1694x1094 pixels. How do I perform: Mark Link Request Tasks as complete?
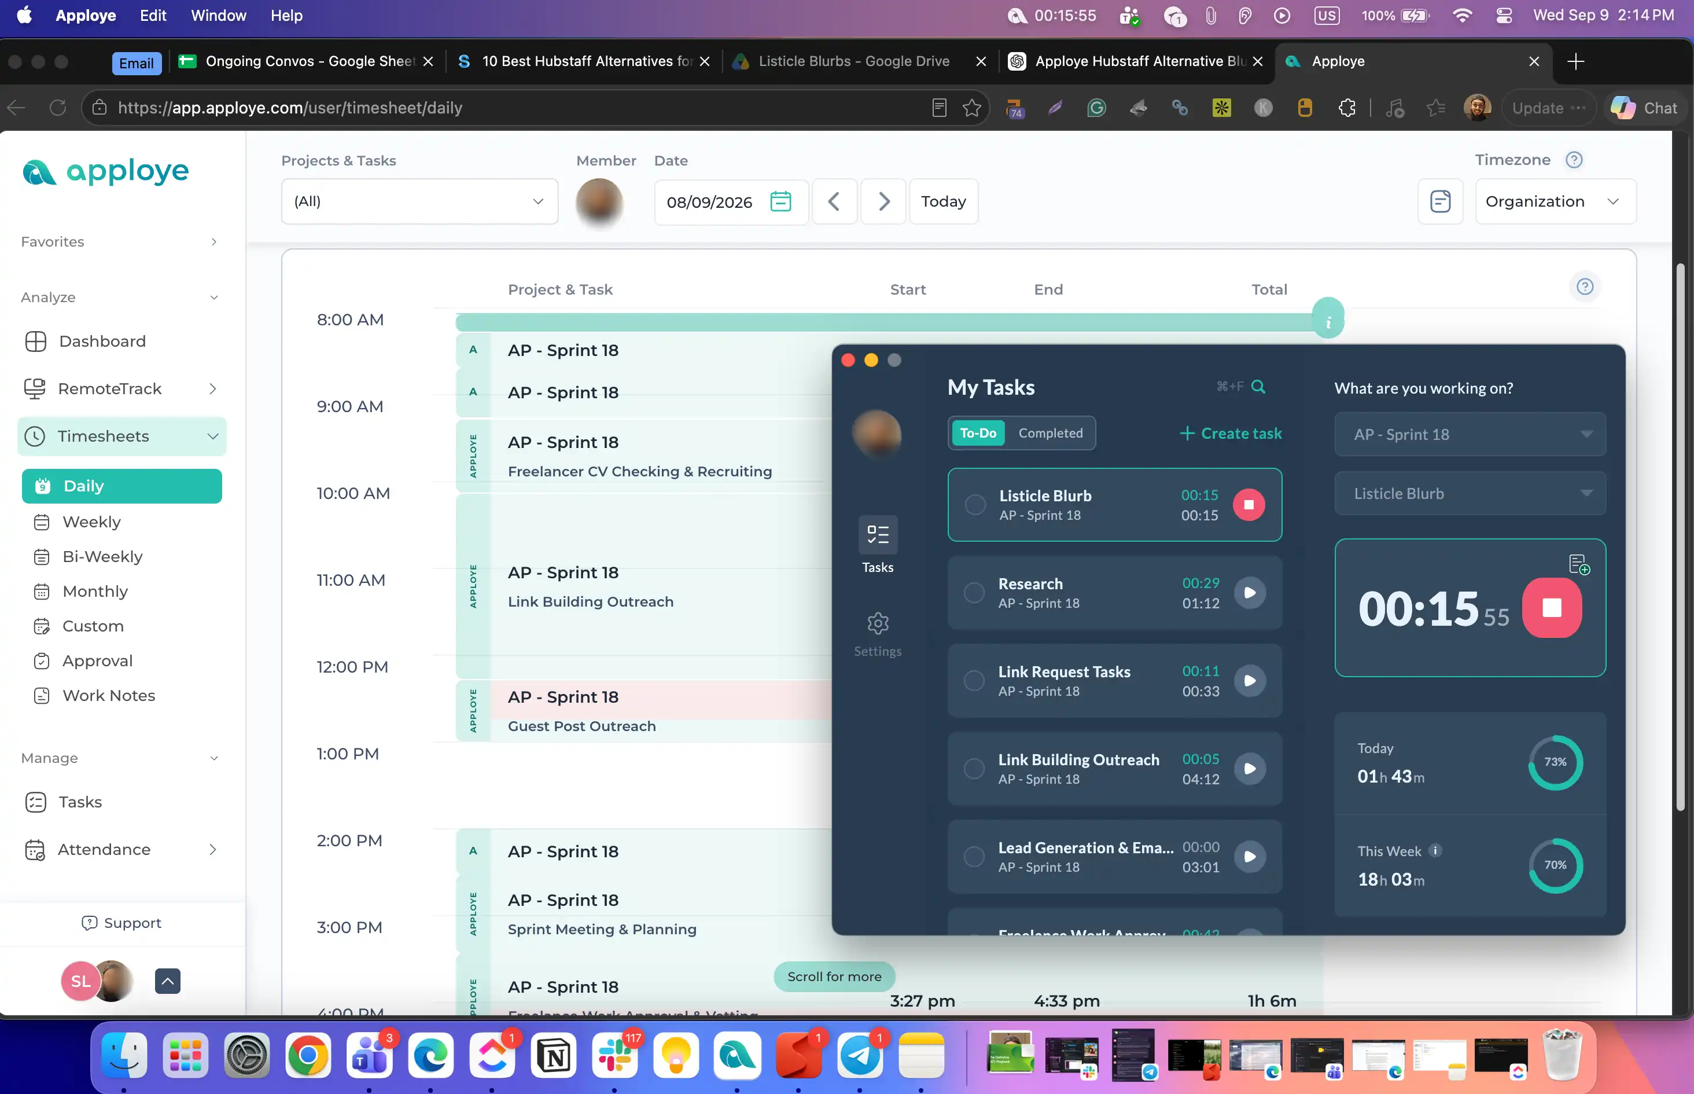tap(974, 681)
